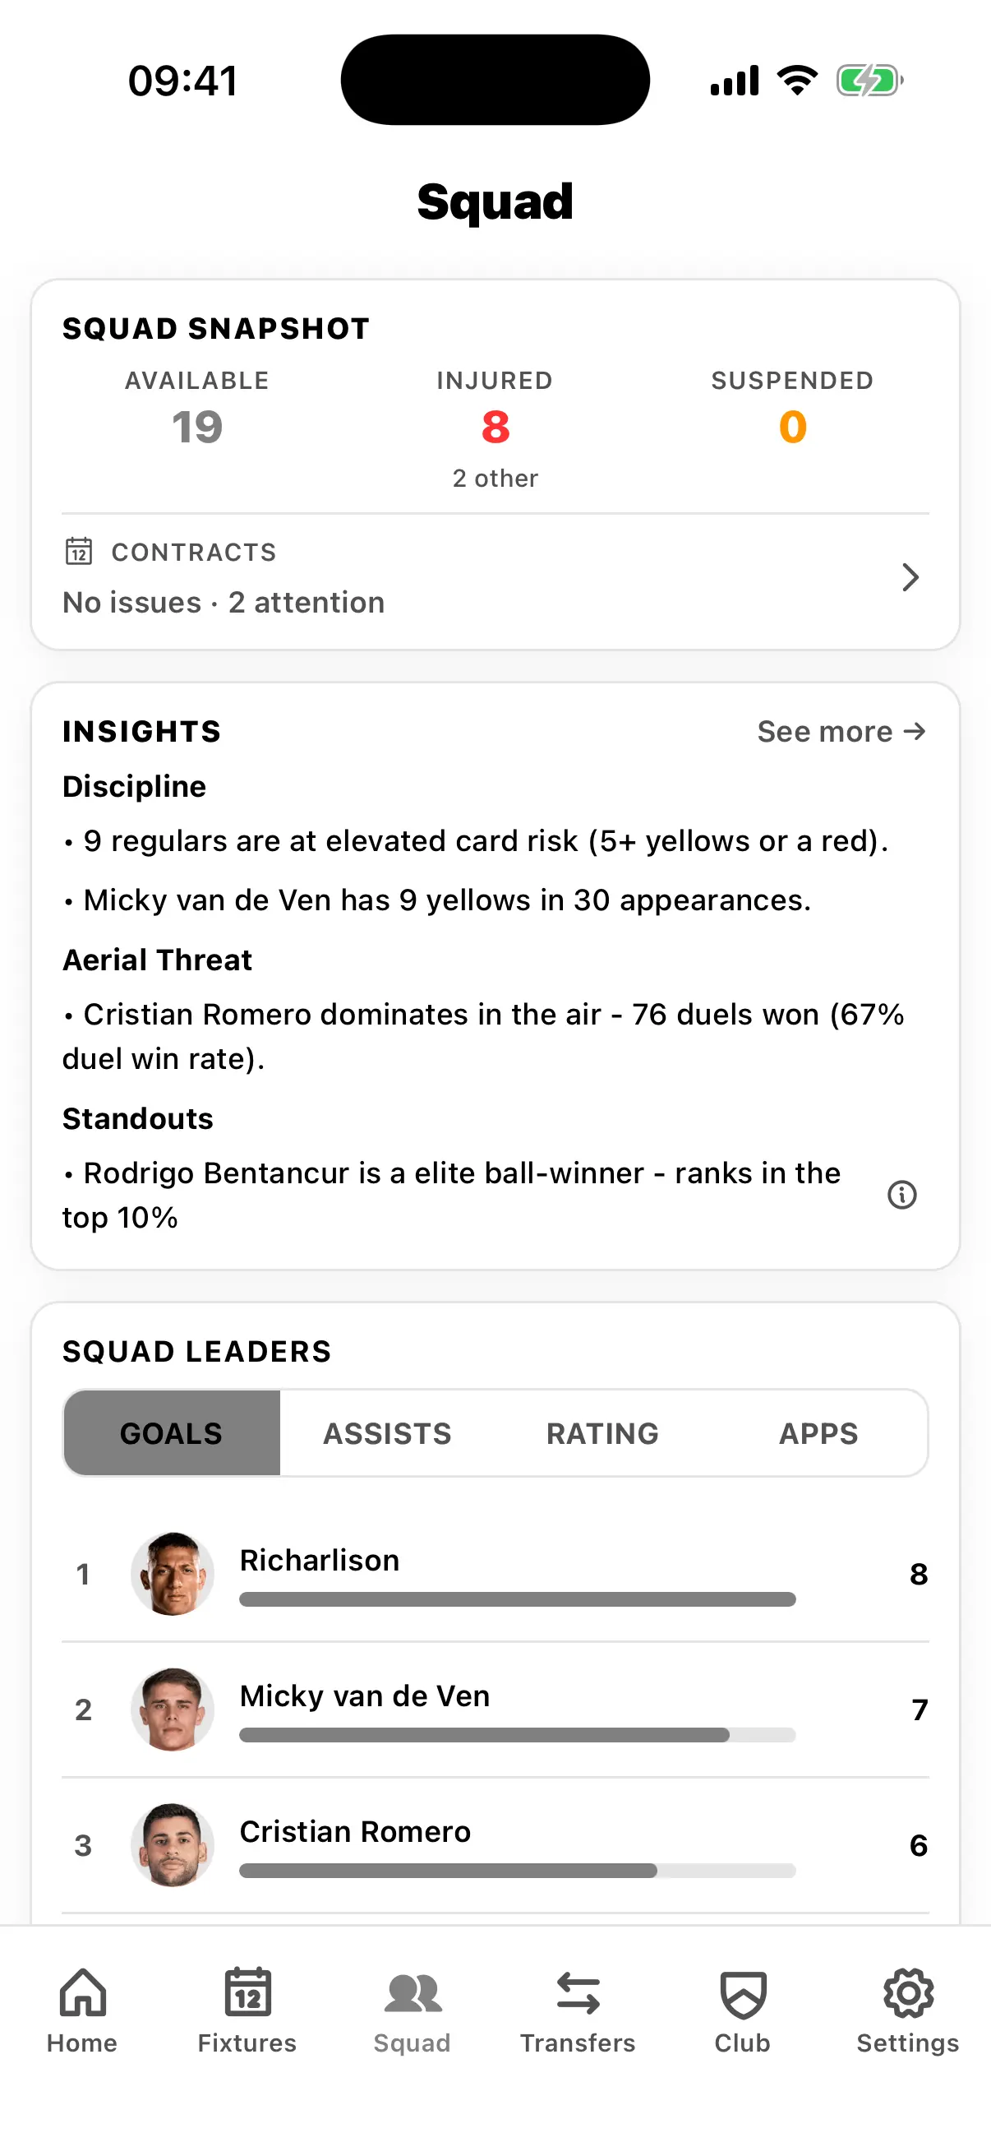Switch to the ASSISTS leaderboard tab

click(x=386, y=1433)
